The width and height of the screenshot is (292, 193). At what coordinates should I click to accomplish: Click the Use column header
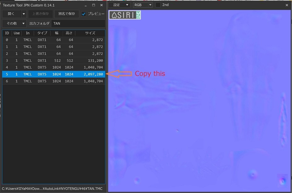click(x=17, y=33)
